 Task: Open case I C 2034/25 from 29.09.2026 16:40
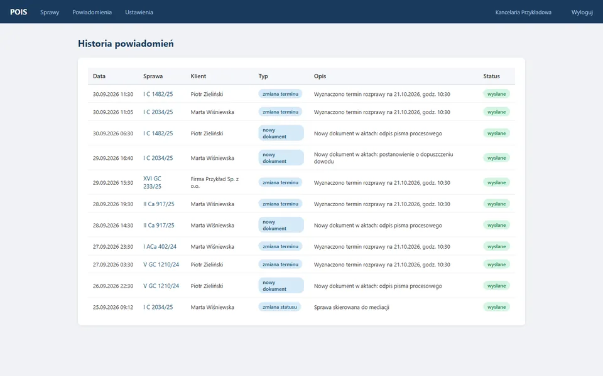coord(158,158)
